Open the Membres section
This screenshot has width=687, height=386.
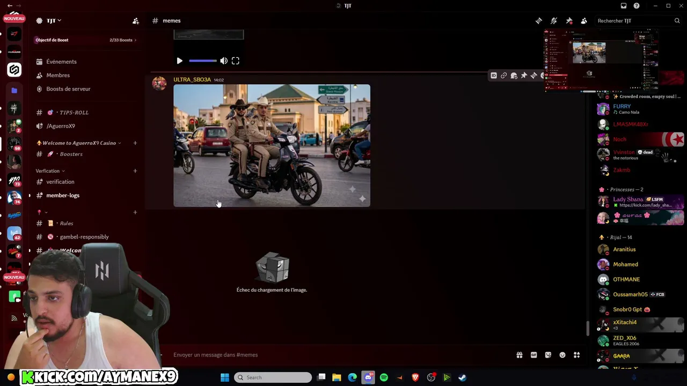(58, 76)
